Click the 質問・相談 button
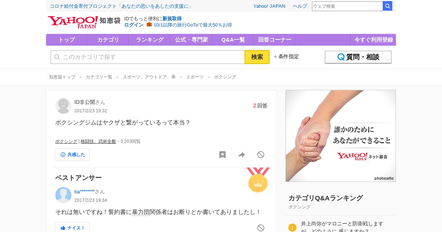Image resolution: width=442 pixels, height=232 pixels. (358, 57)
